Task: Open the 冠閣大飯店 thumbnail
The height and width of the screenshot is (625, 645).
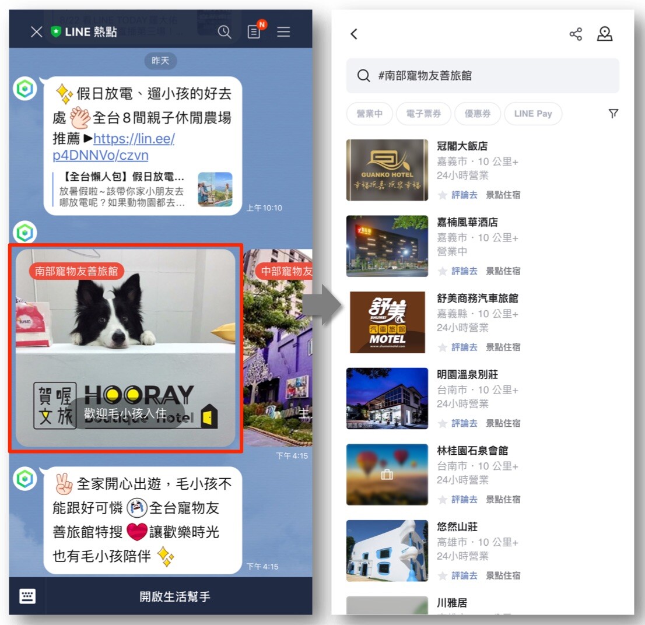Action: (387, 170)
